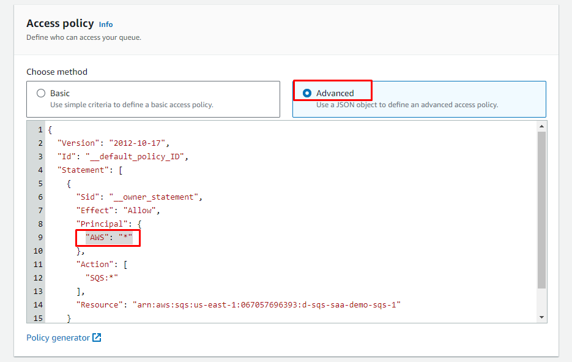Place cursor on the "Statement" line
Screen dimensions: 572x362
point(91,170)
